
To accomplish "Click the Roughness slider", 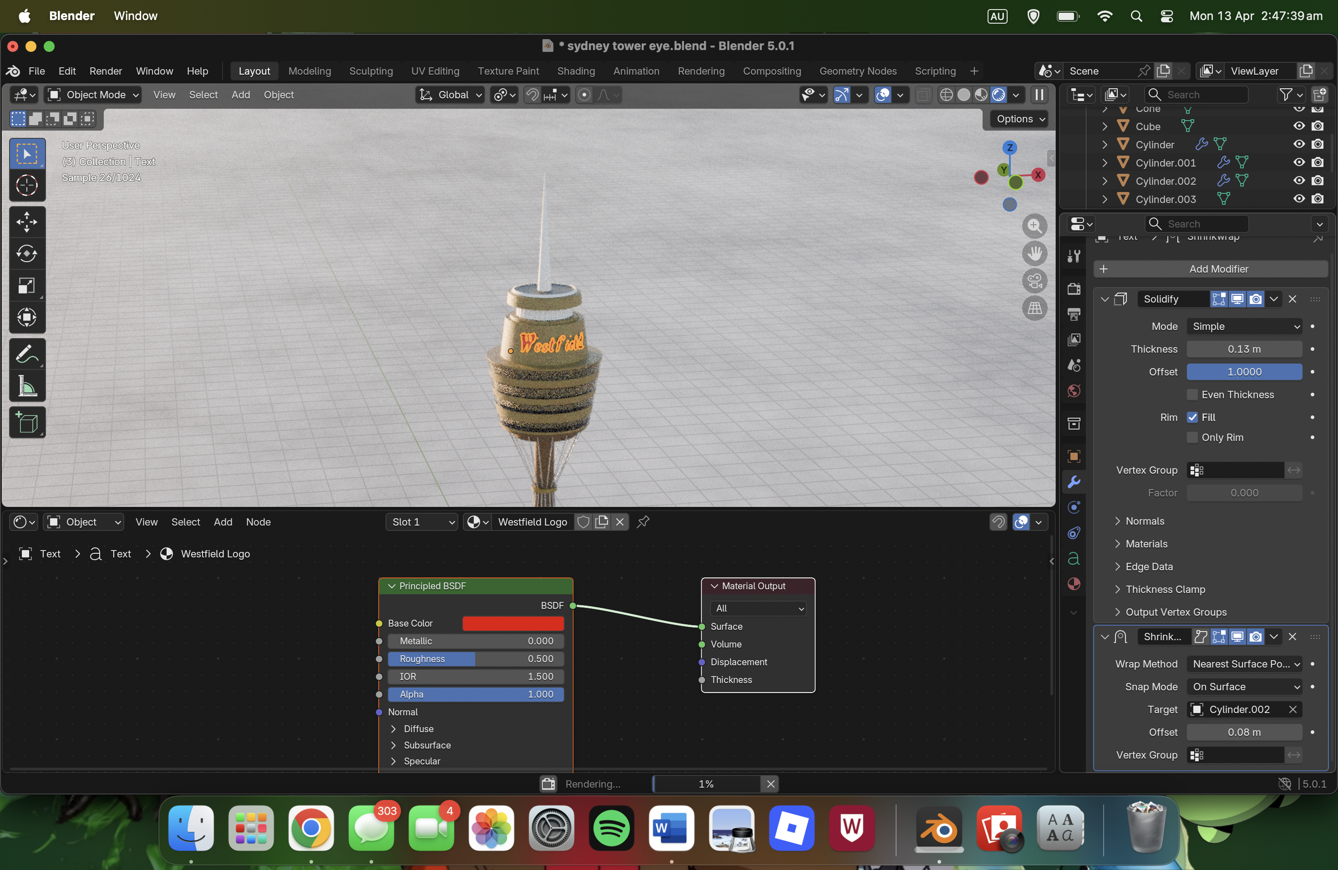I will click(x=476, y=659).
